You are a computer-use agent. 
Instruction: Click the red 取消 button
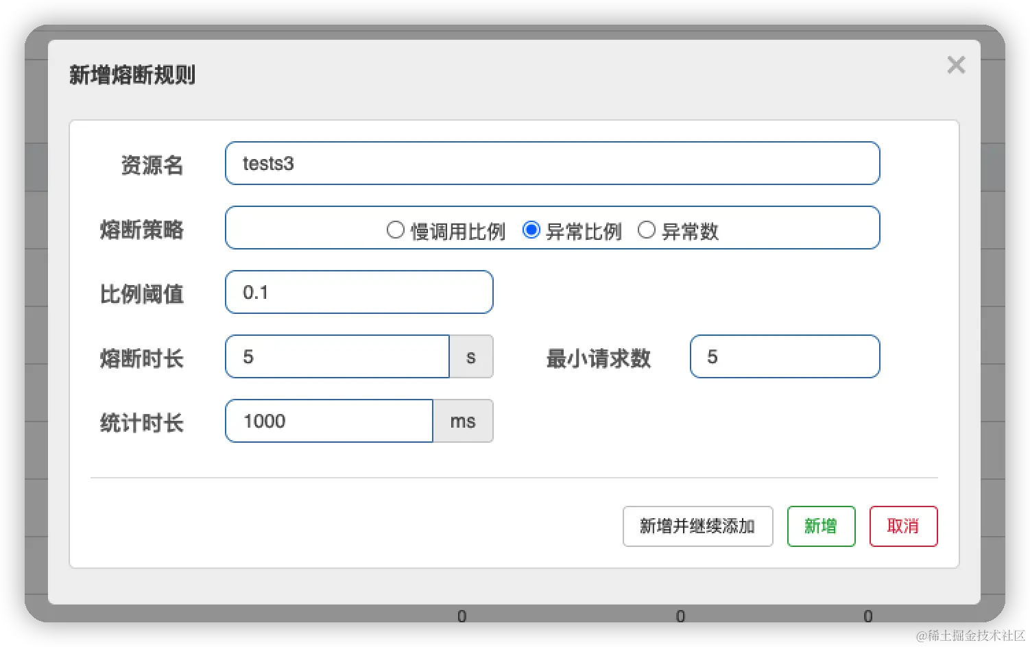pos(903,526)
